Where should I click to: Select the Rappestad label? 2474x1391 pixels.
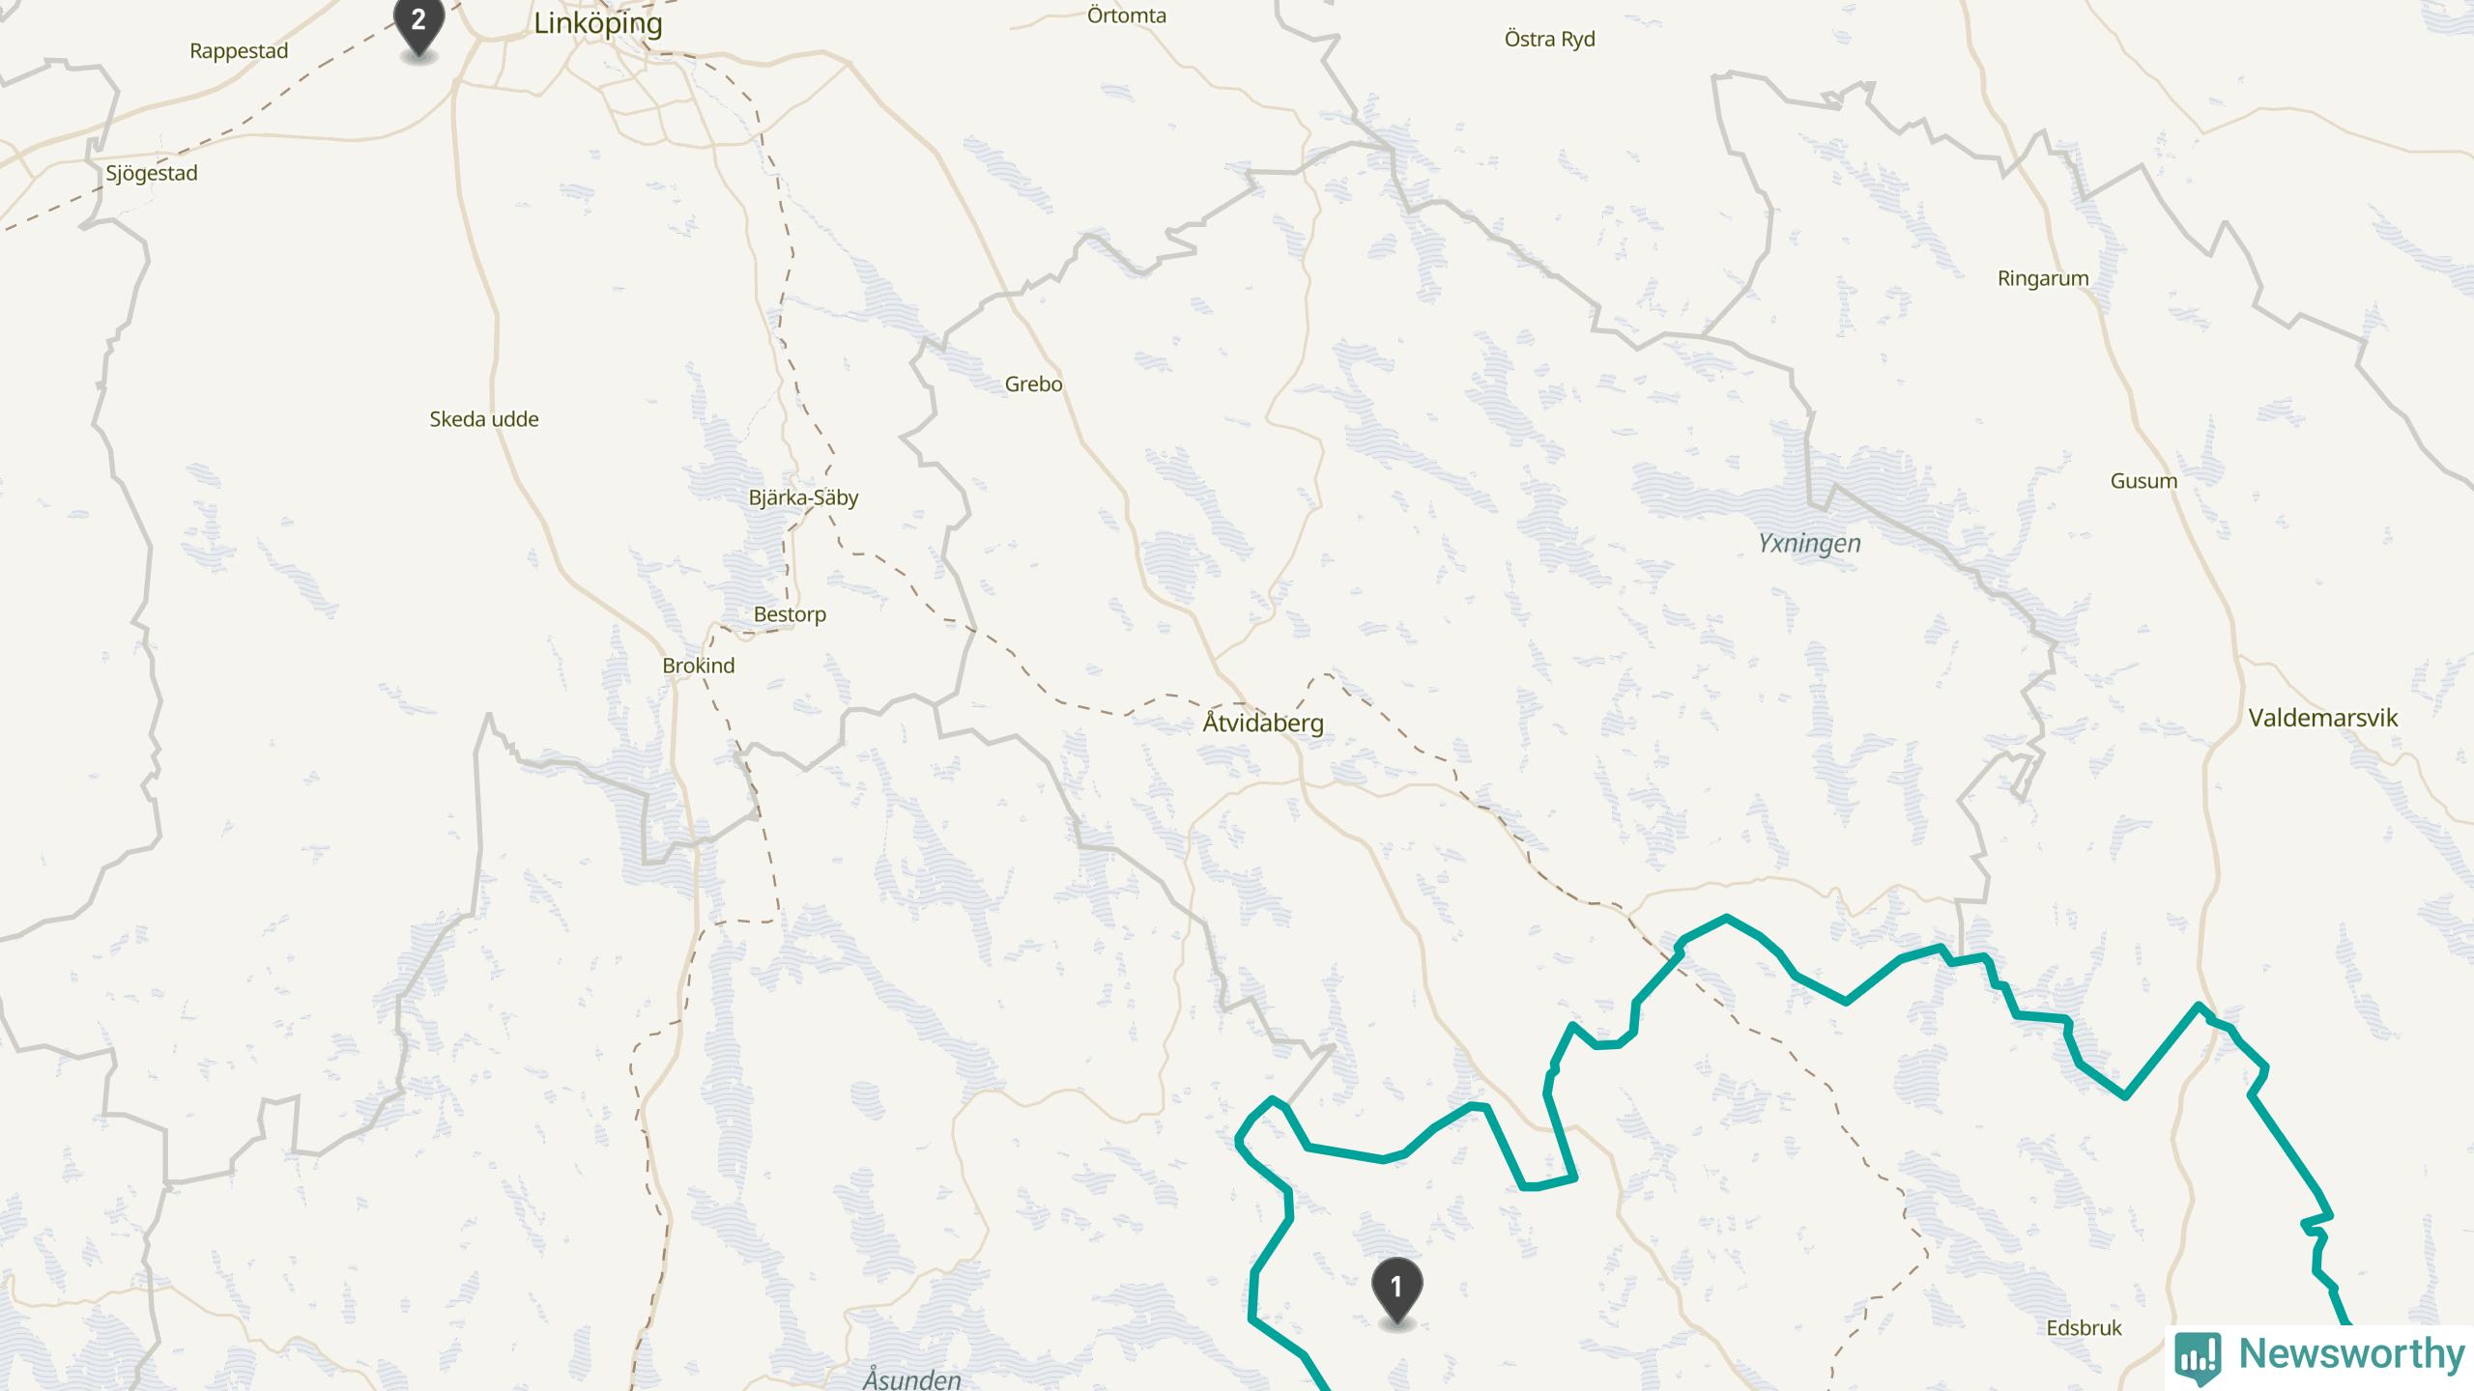pyautogui.click(x=239, y=51)
